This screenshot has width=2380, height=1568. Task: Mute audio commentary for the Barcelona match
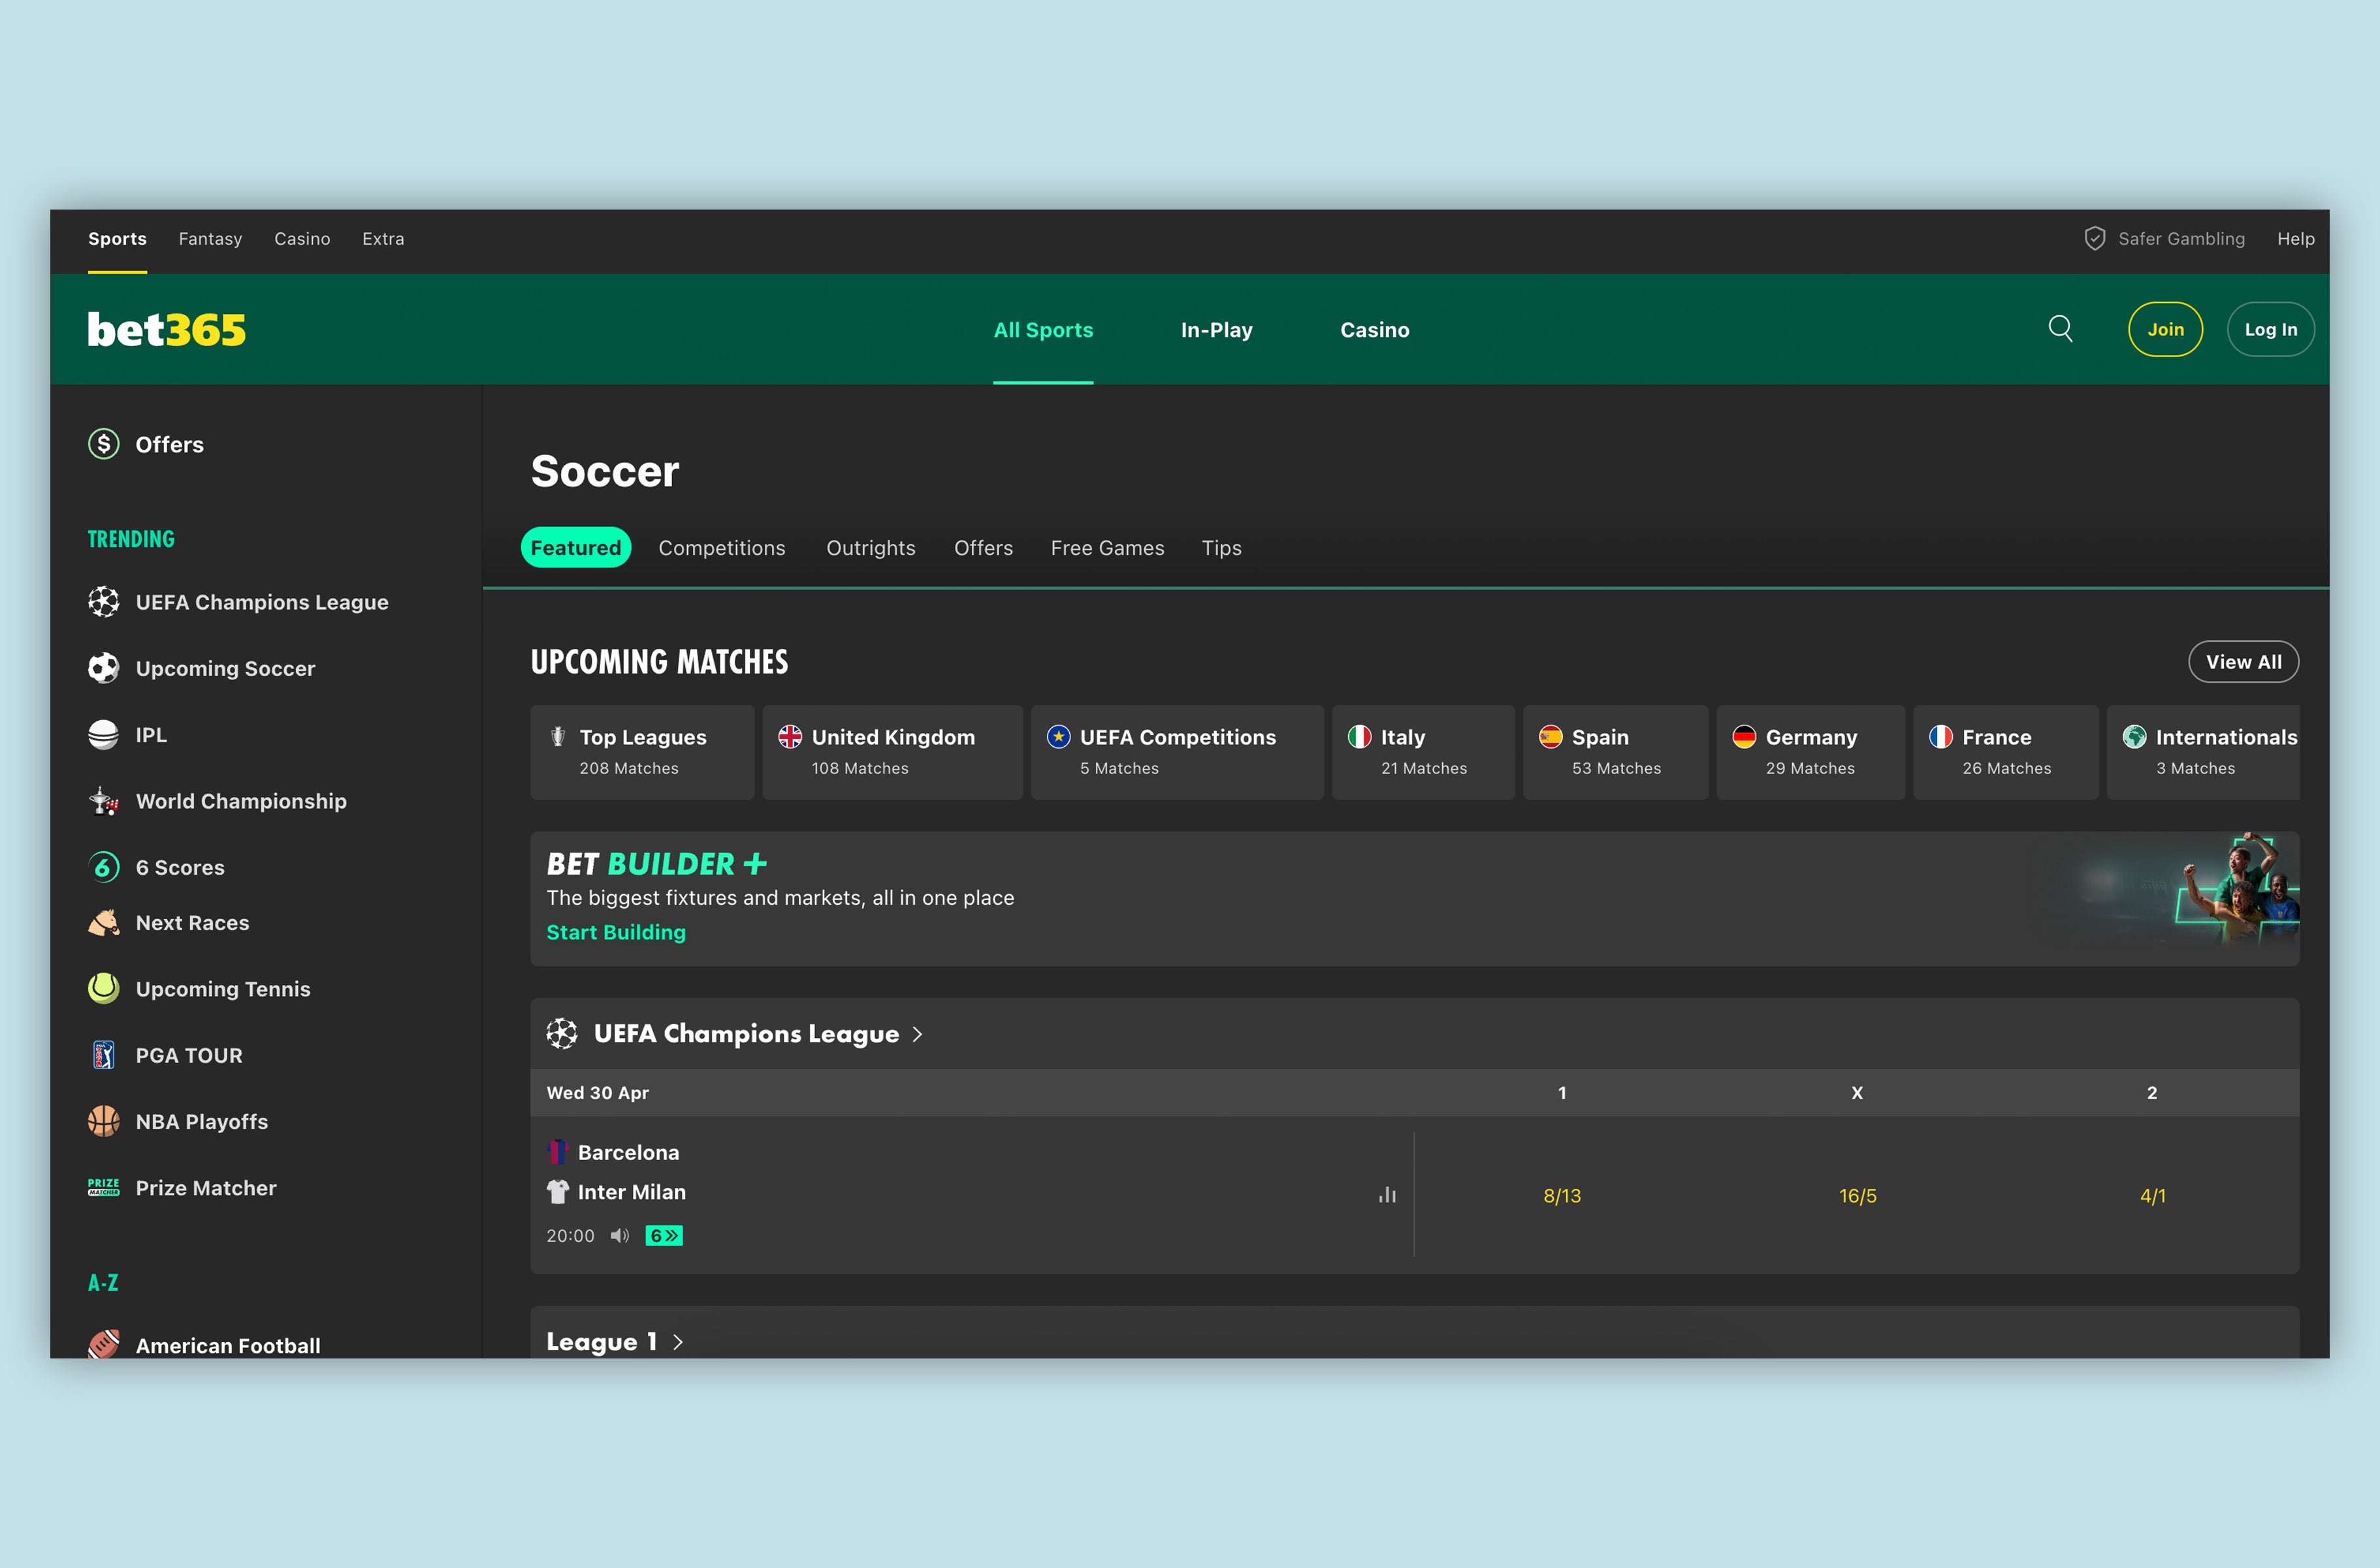[620, 1235]
